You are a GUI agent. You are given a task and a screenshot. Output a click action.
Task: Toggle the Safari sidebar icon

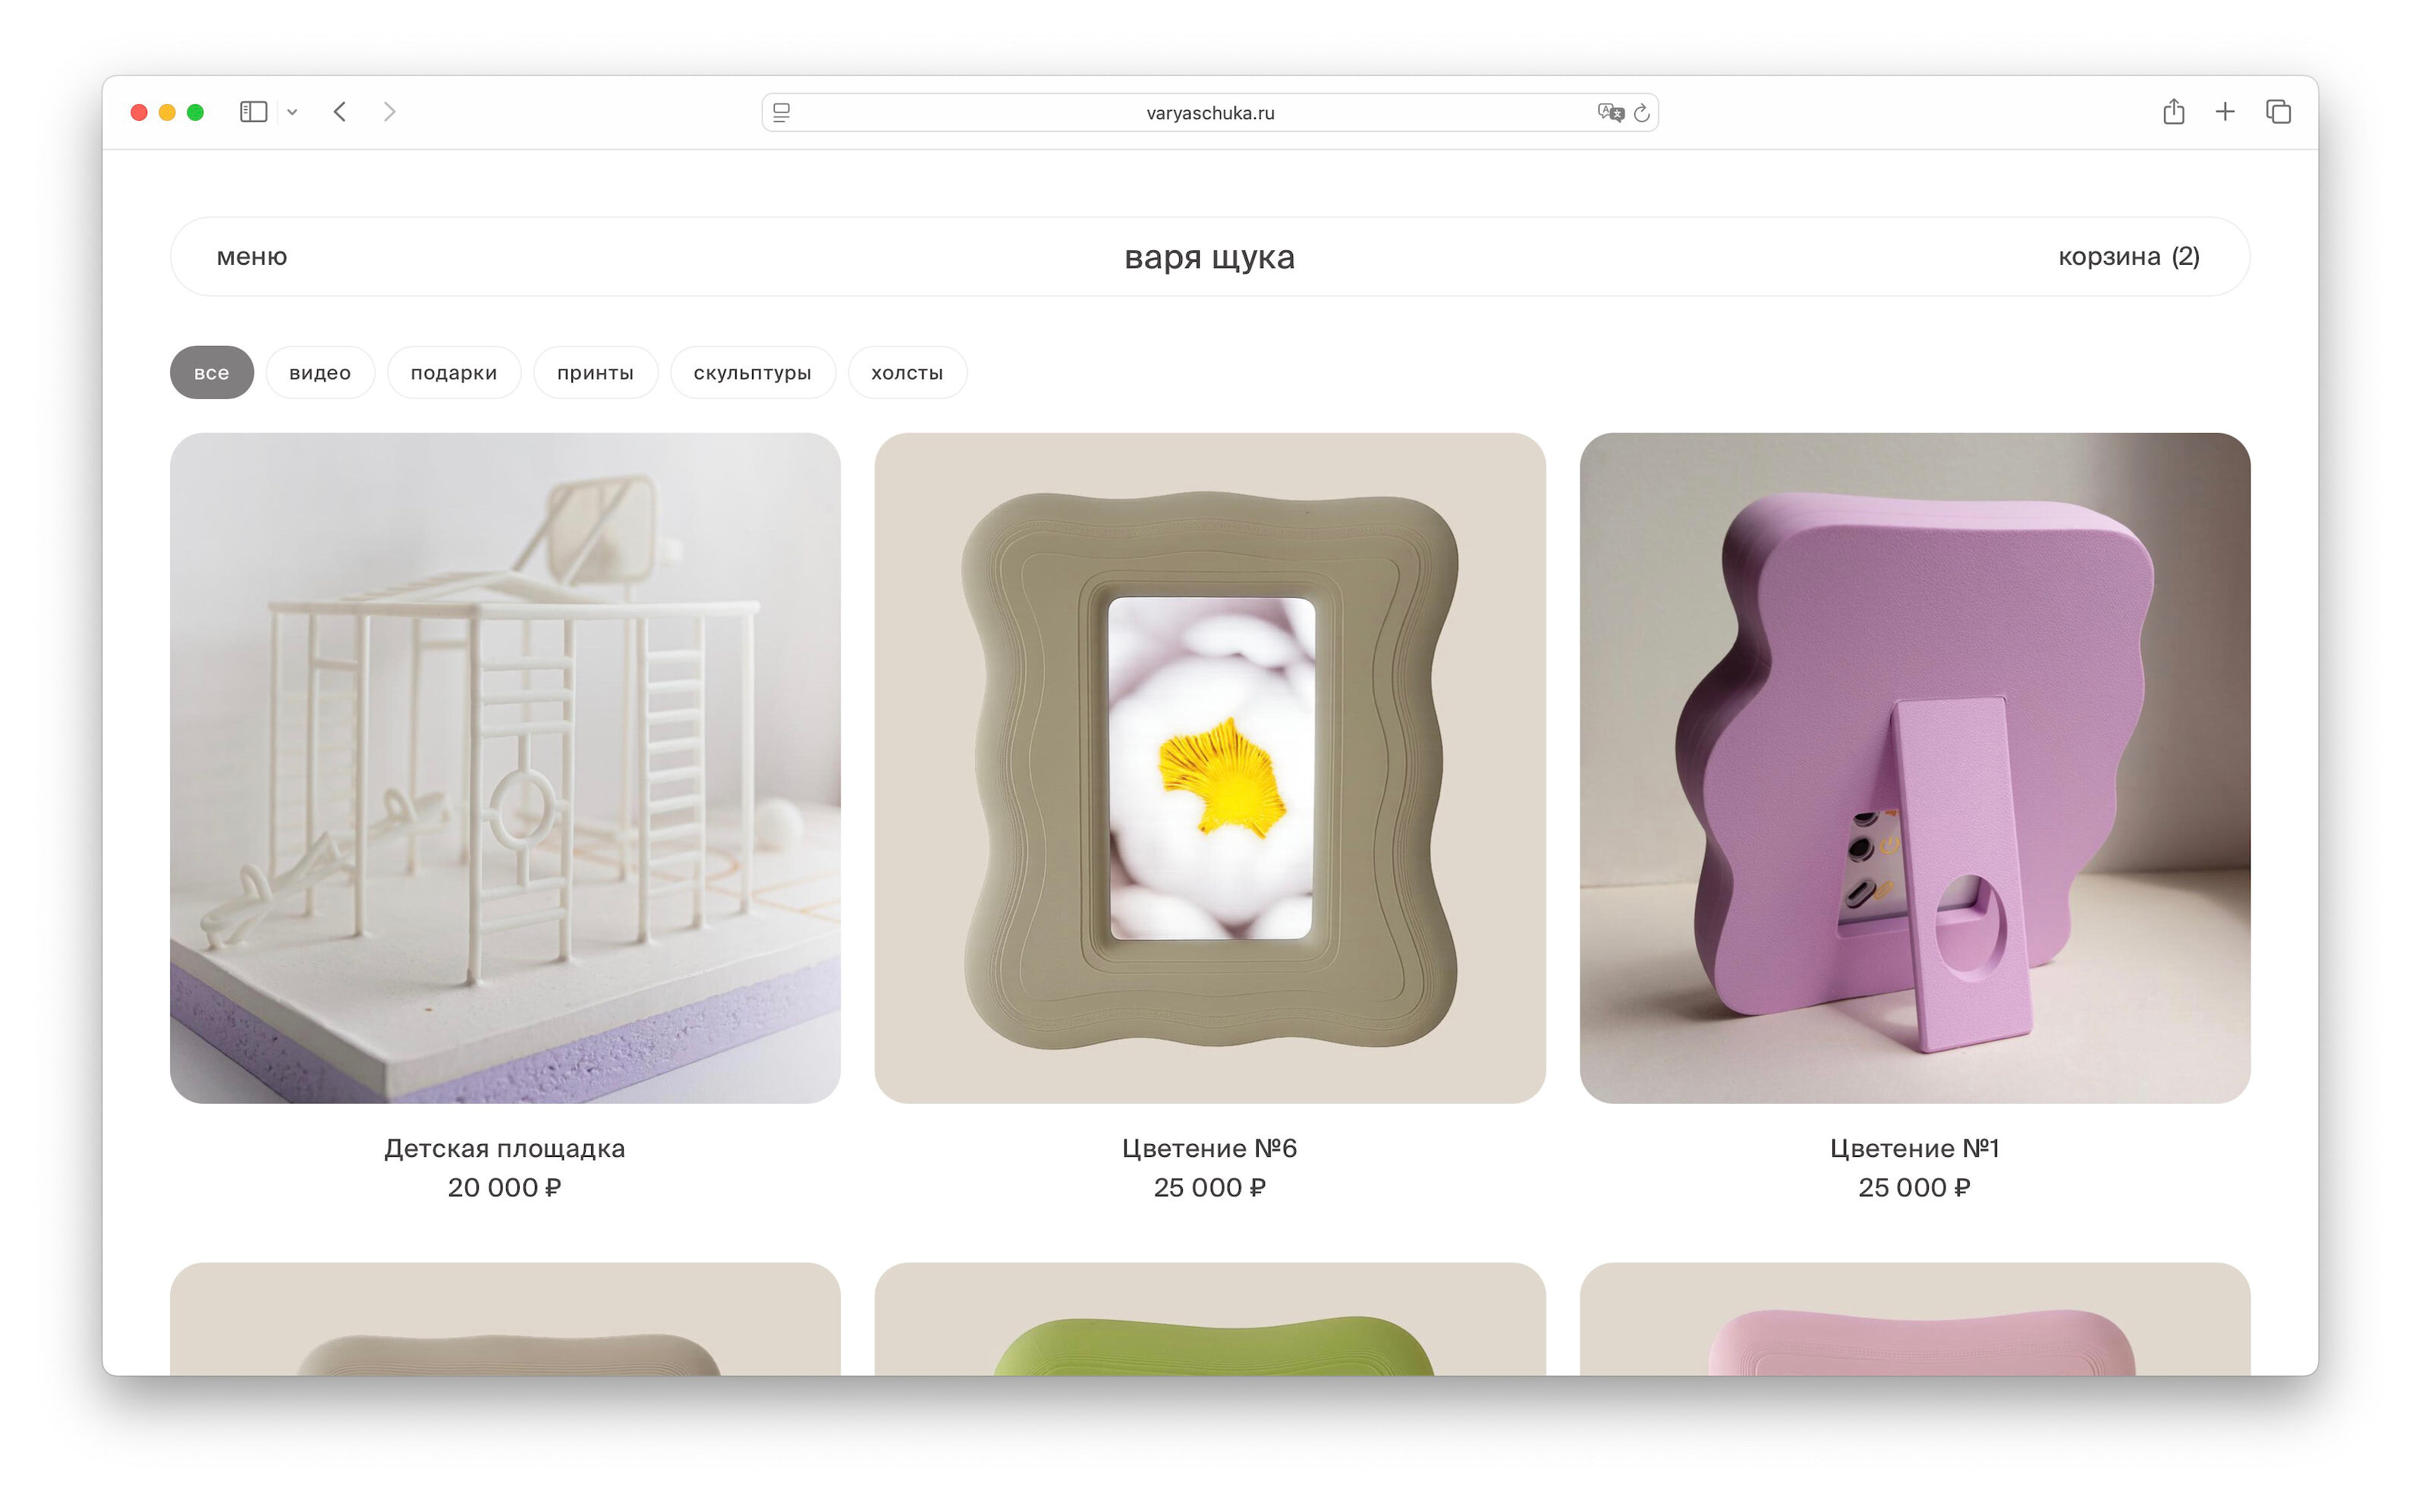tap(253, 112)
